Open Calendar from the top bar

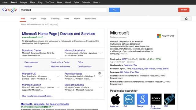pyautogui.click(x=86, y=2)
